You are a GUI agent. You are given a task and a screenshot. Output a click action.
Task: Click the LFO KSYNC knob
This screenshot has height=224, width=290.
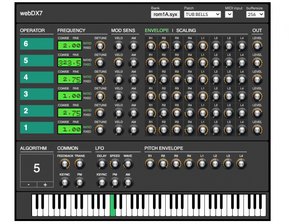pyautogui.click(x=102, y=183)
